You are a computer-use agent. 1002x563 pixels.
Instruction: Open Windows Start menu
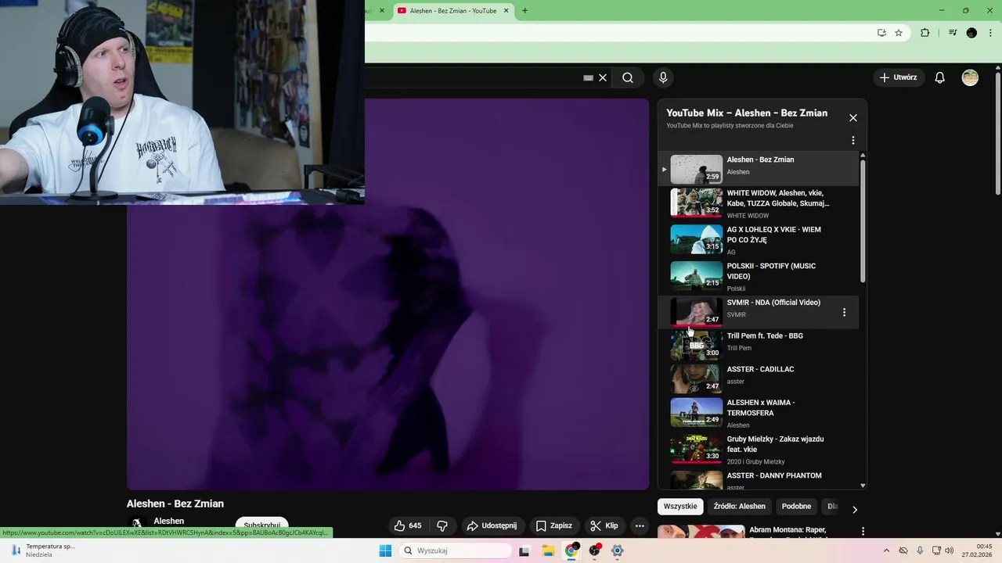(385, 550)
